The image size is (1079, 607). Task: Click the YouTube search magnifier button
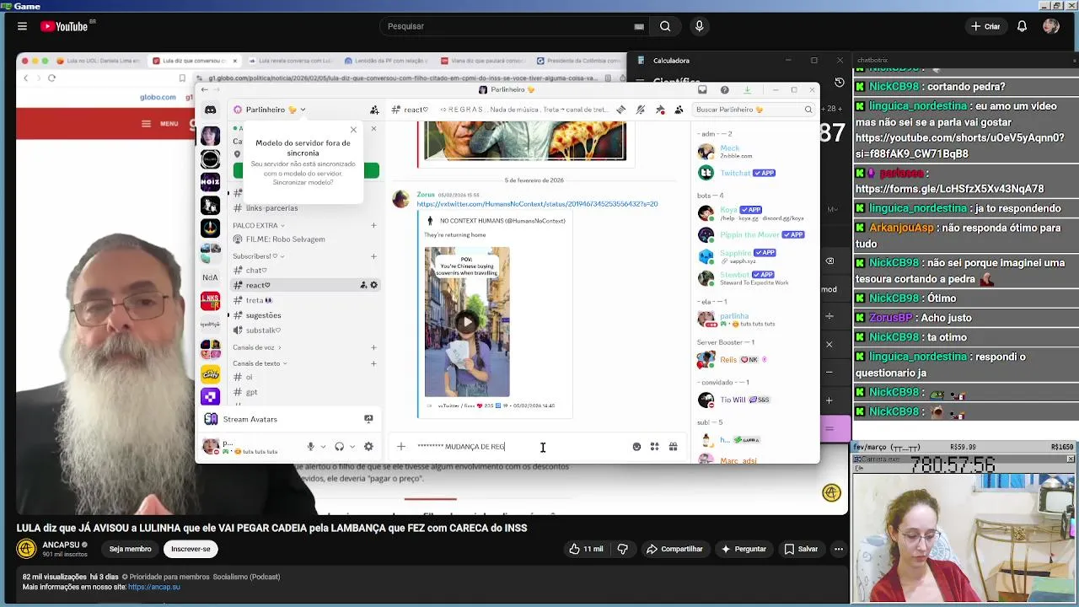(x=665, y=26)
